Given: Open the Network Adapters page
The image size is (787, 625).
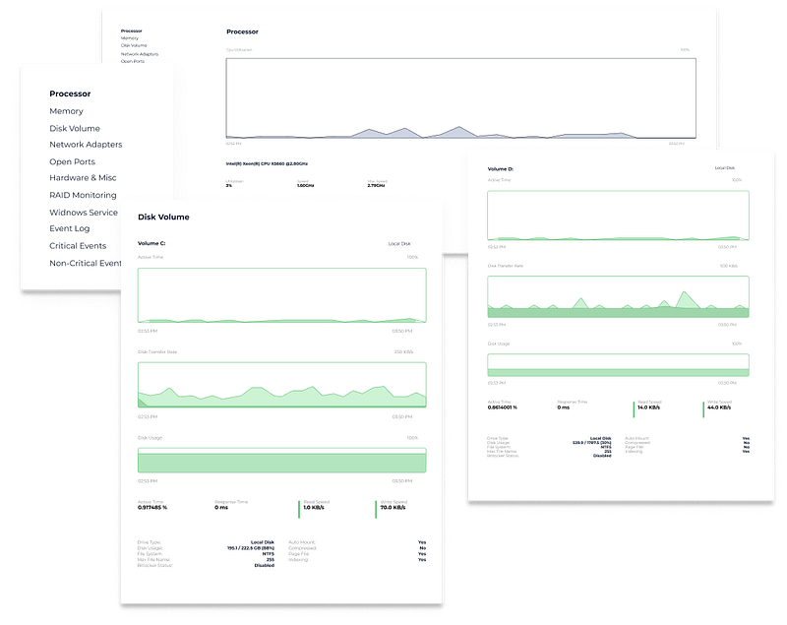Looking at the screenshot, I should [x=87, y=145].
